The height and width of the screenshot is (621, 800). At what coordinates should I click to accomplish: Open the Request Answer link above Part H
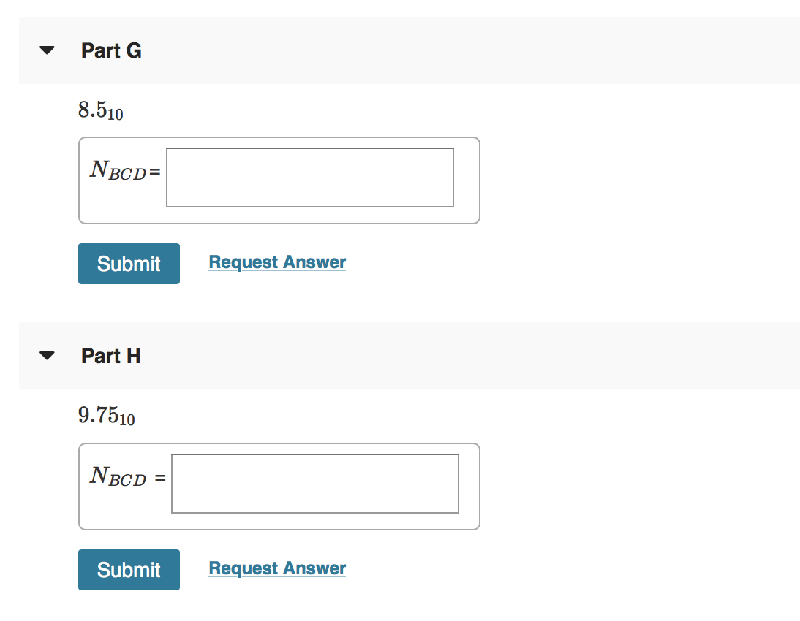(x=276, y=262)
